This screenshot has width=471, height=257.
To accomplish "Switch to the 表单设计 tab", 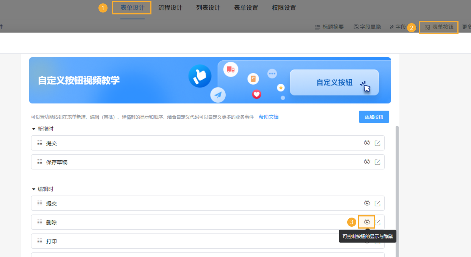I will click(133, 8).
